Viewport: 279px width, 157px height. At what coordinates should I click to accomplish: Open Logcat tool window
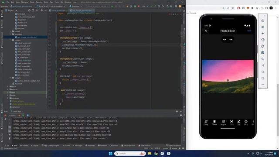click(35, 145)
